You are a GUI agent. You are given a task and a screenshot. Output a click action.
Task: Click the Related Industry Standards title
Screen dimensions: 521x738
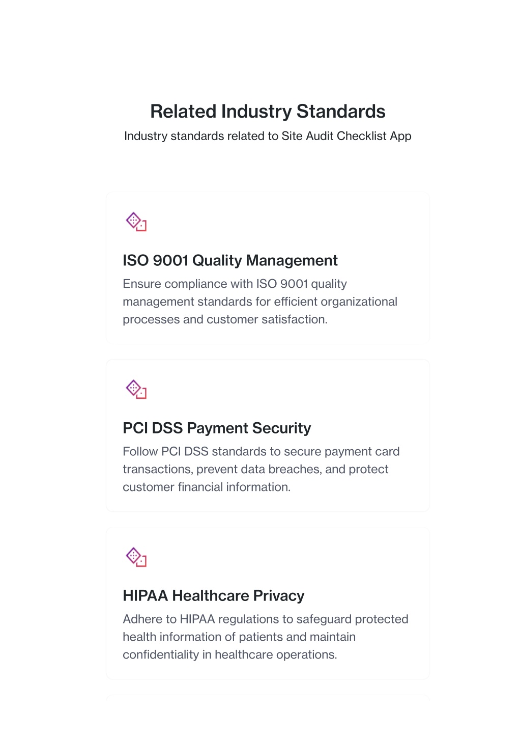[x=268, y=112]
